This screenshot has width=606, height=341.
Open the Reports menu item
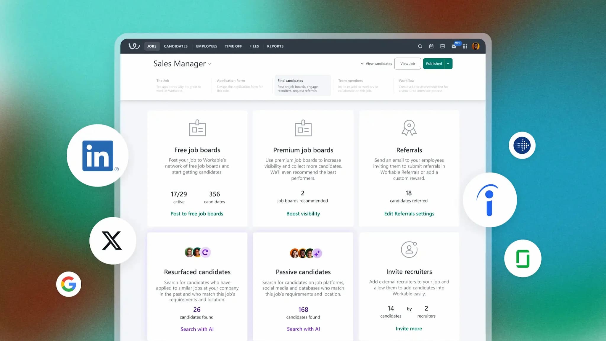[275, 46]
